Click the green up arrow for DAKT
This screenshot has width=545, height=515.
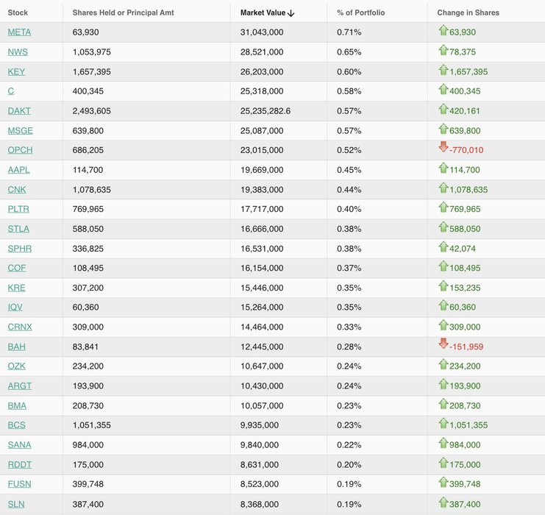[444, 109]
